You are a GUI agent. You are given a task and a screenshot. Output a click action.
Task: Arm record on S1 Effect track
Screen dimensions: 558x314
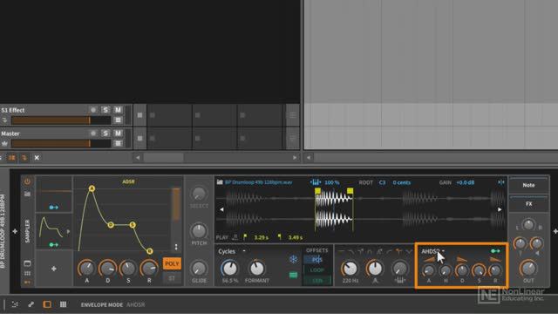point(93,110)
